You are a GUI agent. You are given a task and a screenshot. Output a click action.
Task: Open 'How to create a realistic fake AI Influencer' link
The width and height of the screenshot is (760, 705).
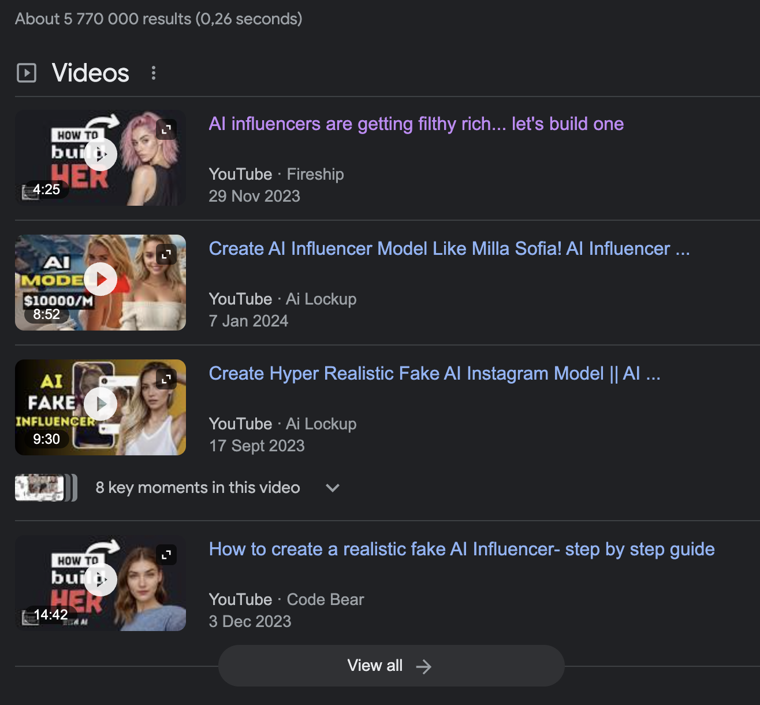pos(461,549)
